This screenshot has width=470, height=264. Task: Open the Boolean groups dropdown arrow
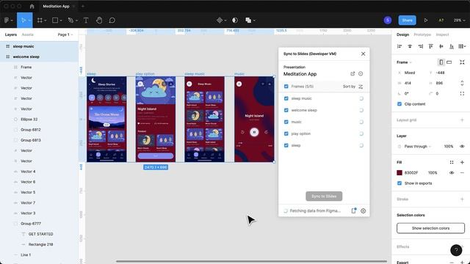click(254, 21)
